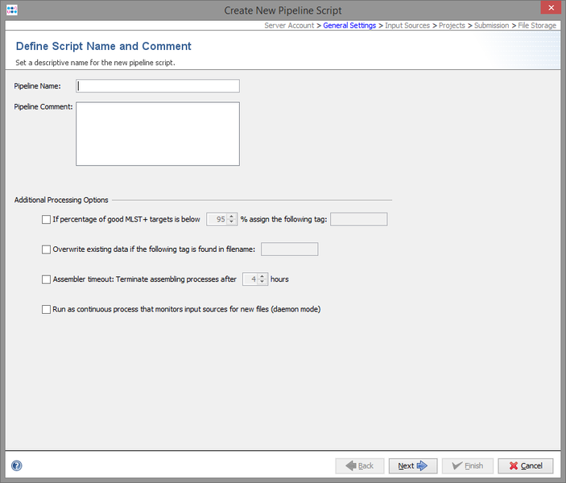
Task: Click the 'hours' label text
Action: (x=279, y=279)
